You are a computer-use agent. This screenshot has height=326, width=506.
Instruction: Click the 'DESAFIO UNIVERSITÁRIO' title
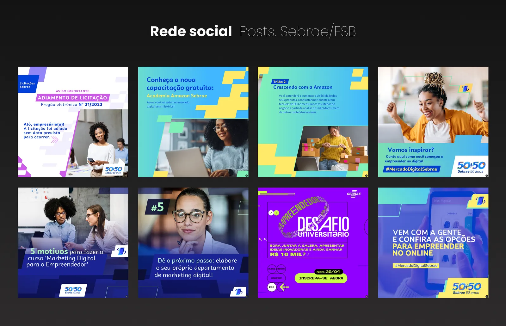click(x=323, y=227)
